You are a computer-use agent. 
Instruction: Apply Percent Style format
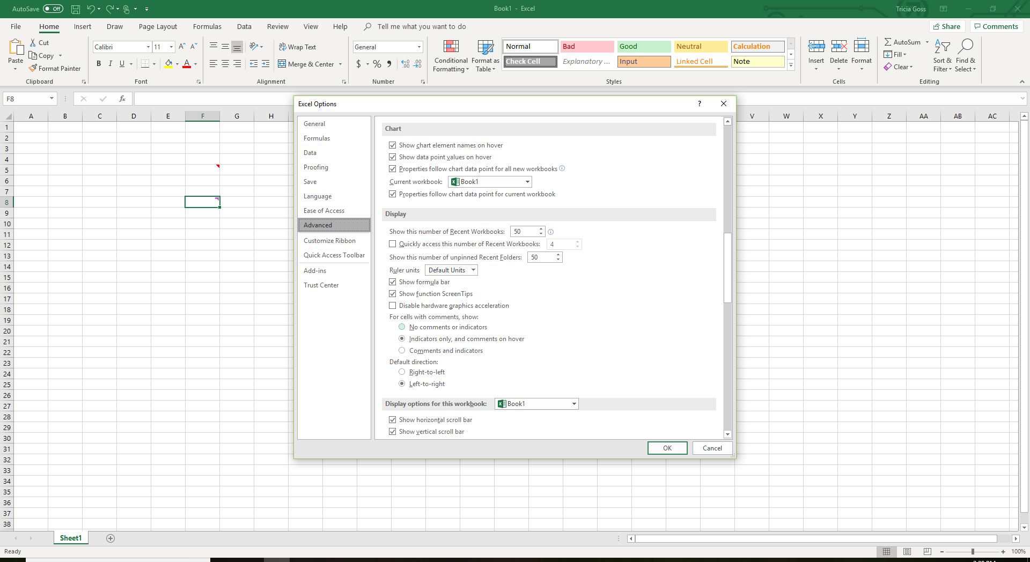(x=377, y=64)
